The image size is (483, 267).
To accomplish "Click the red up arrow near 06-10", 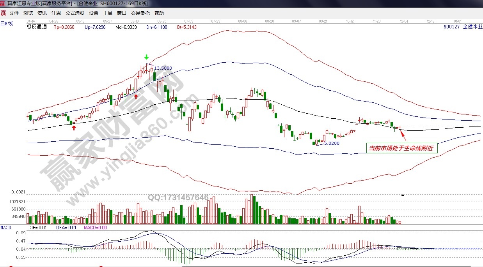I will coord(136,96).
